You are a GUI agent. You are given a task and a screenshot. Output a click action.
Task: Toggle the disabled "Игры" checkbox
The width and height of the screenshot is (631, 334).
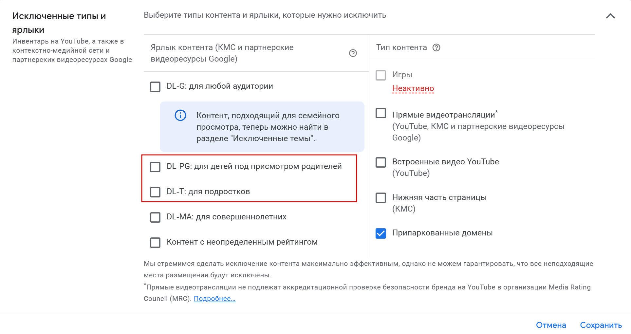(381, 75)
